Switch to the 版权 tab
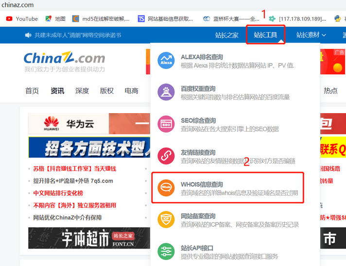The width and height of the screenshot is (346, 266). pyautogui.click(x=107, y=91)
